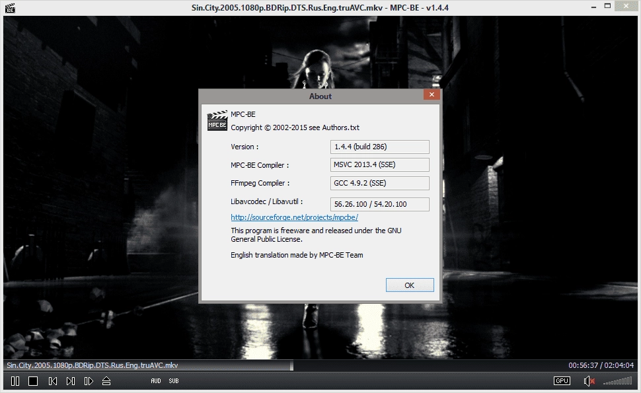Toggle mute with the speaker icon
Screen dimensions: 641x393
click(589, 381)
